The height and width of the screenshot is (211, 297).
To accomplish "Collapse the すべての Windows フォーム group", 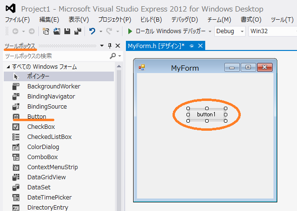I will coord(8,67).
